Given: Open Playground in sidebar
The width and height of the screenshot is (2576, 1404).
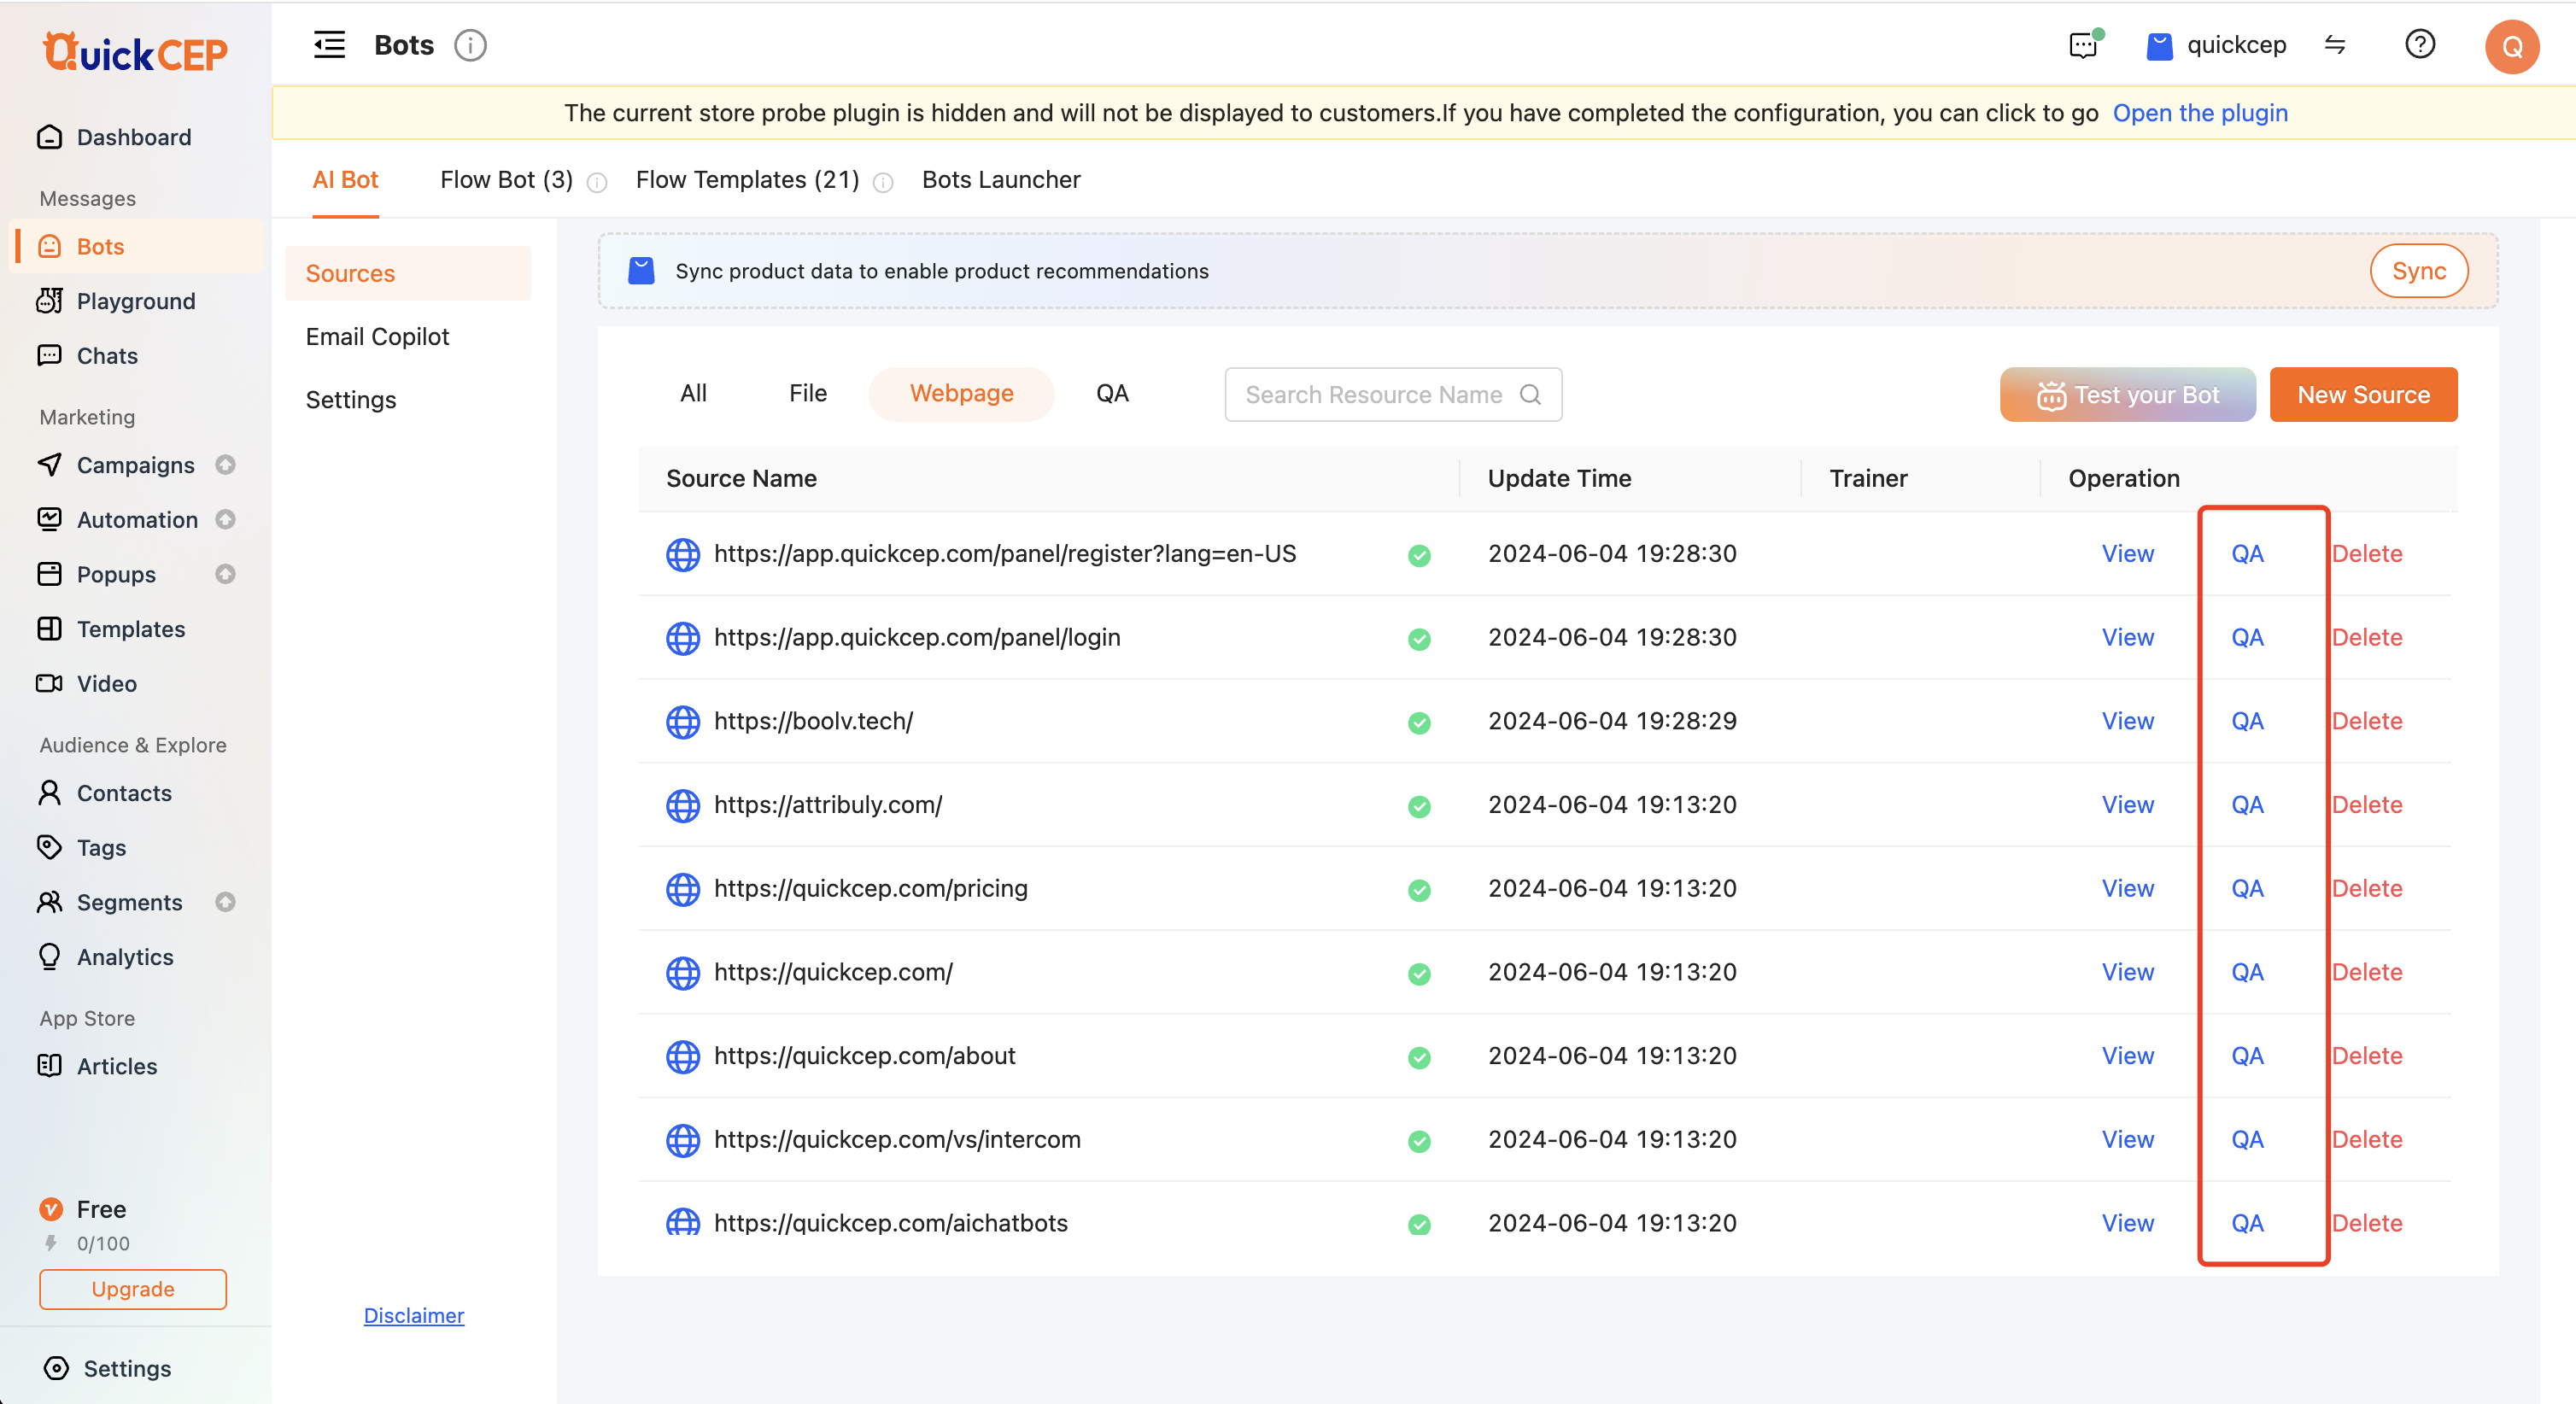Looking at the screenshot, I should pos(135,301).
